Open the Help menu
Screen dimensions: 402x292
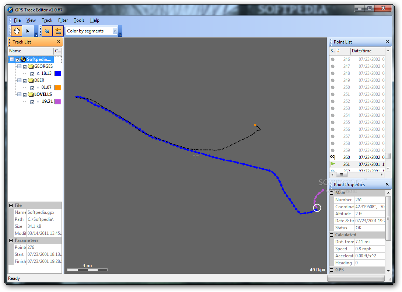95,20
